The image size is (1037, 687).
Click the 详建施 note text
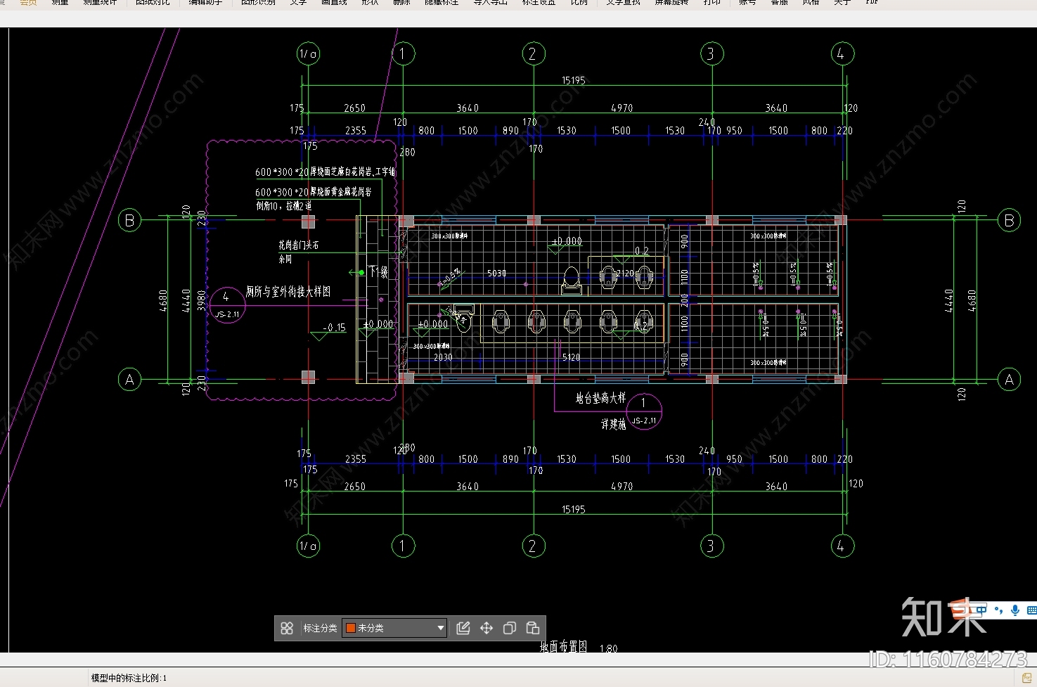click(x=613, y=424)
